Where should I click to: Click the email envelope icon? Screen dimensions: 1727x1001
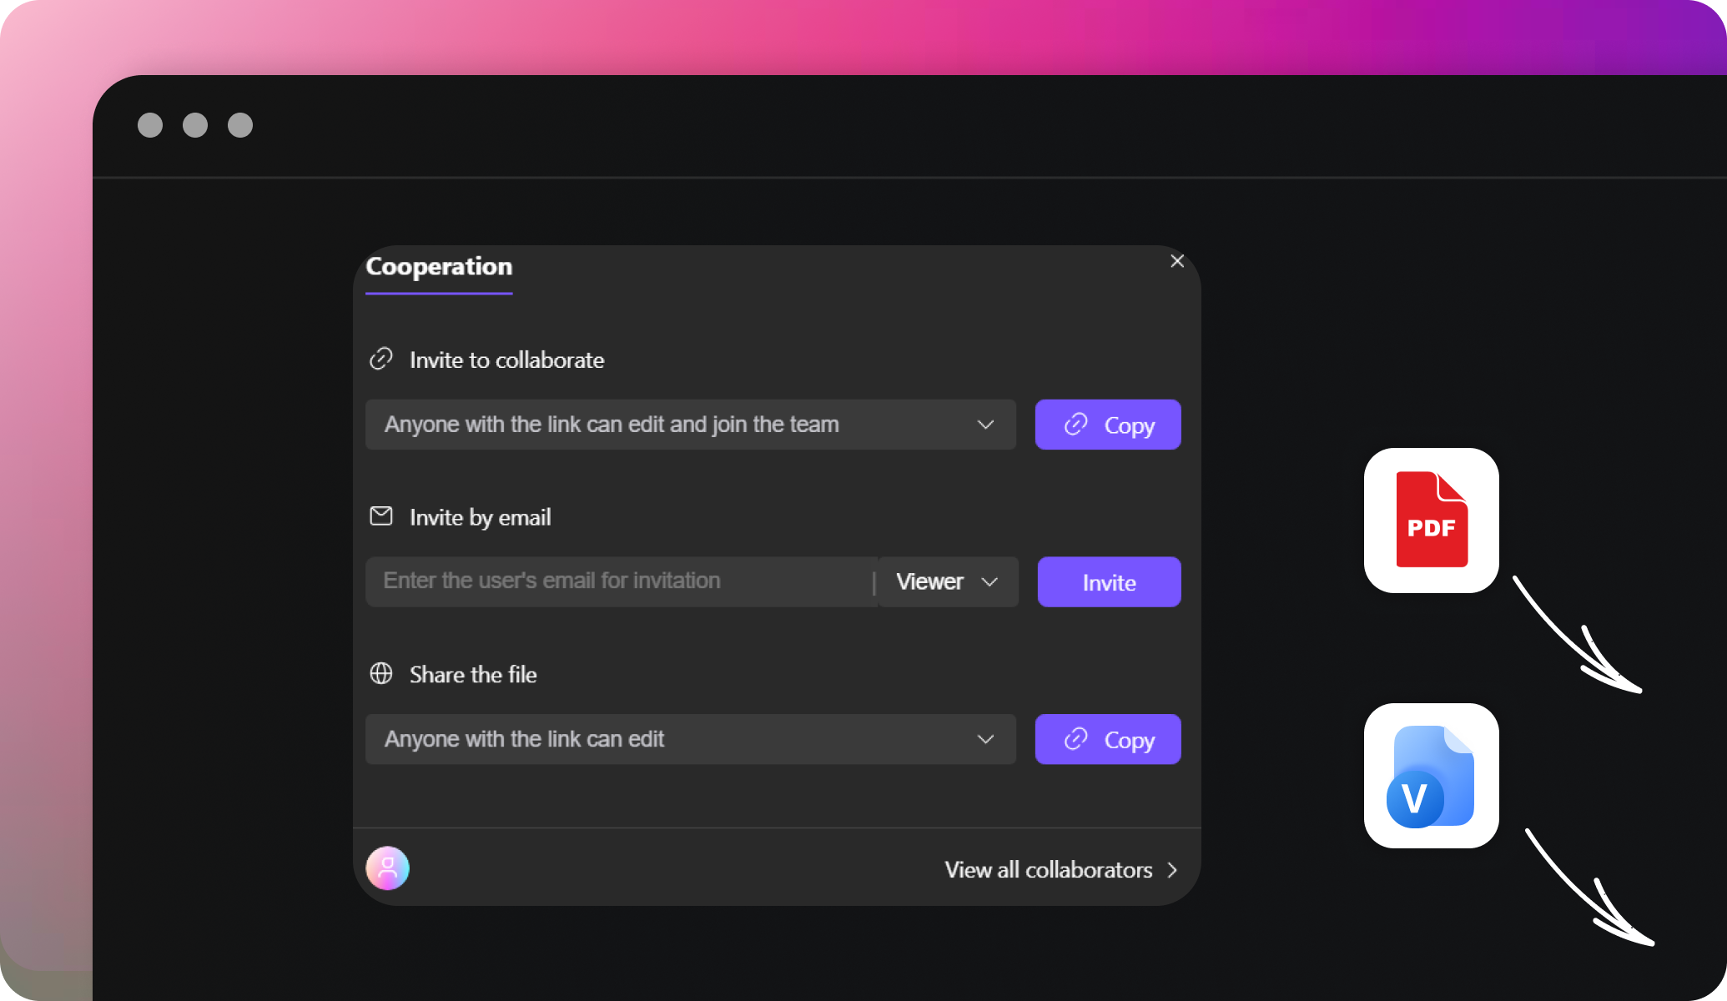[381, 516]
